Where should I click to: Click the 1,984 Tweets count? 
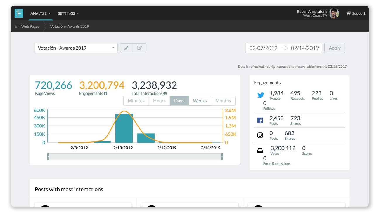click(x=276, y=93)
